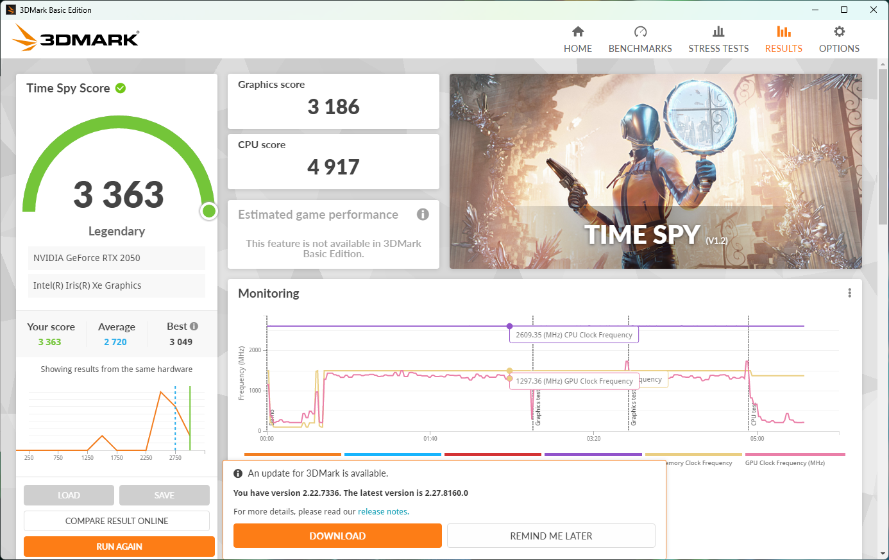889x560 pixels.
Task: Click COMPARE RESULT ONLINE button
Action: click(x=117, y=521)
